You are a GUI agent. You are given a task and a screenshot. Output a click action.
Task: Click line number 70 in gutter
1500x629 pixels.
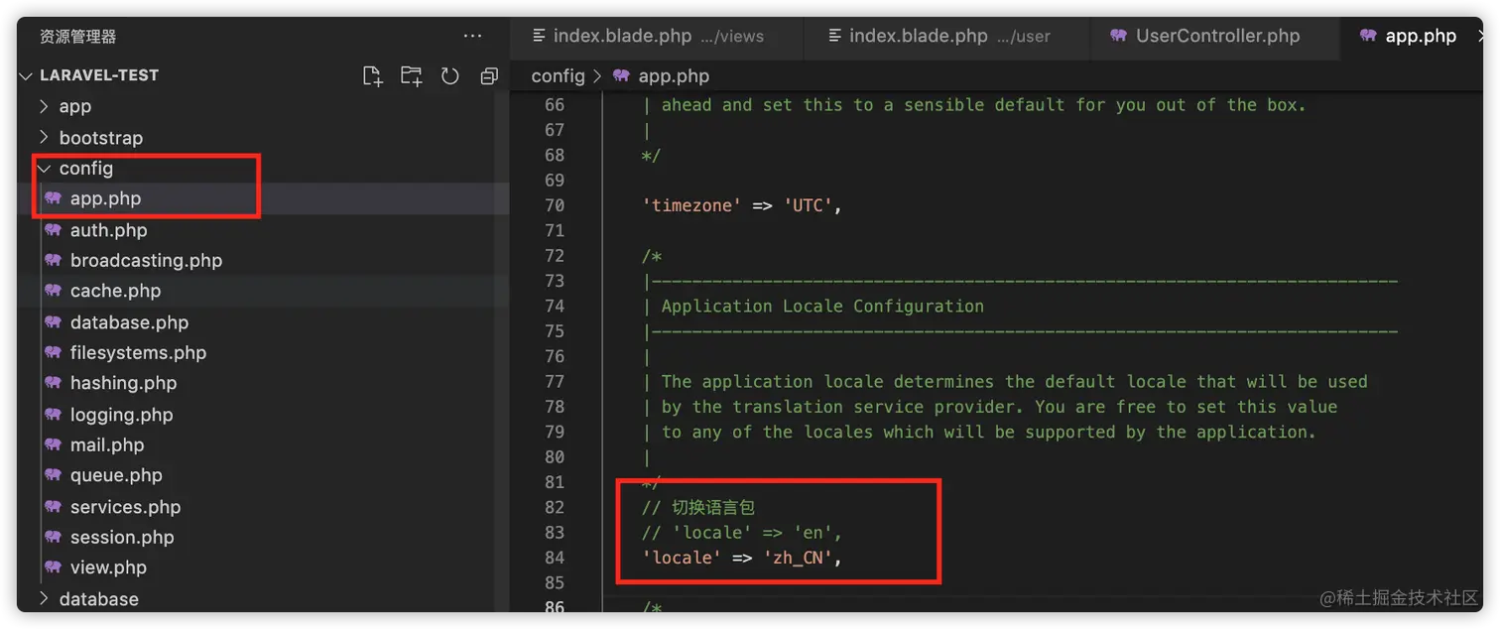pos(554,205)
